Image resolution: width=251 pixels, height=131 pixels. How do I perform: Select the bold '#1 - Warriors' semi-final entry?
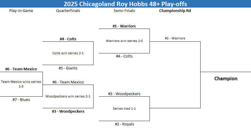pos(124,26)
